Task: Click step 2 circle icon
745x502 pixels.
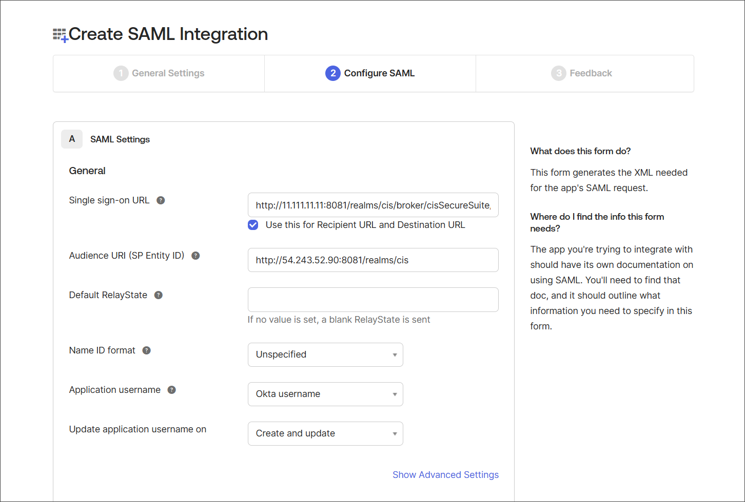Action: (333, 73)
